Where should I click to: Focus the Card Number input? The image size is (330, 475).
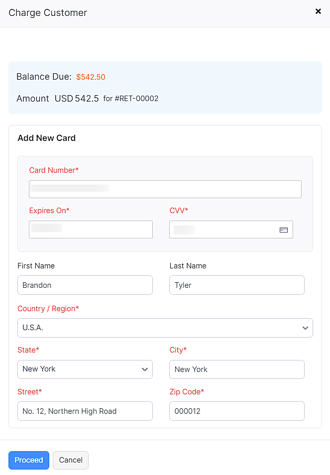165,189
